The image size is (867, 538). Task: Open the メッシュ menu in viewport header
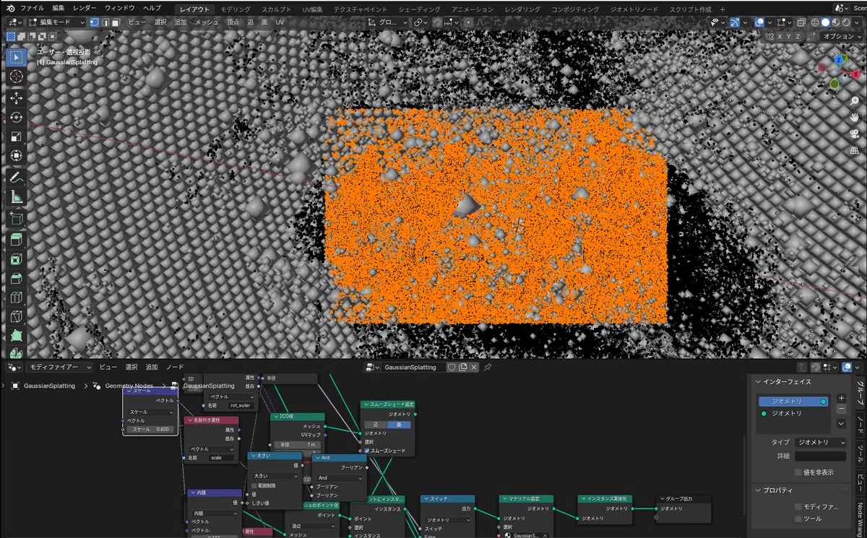point(207,22)
